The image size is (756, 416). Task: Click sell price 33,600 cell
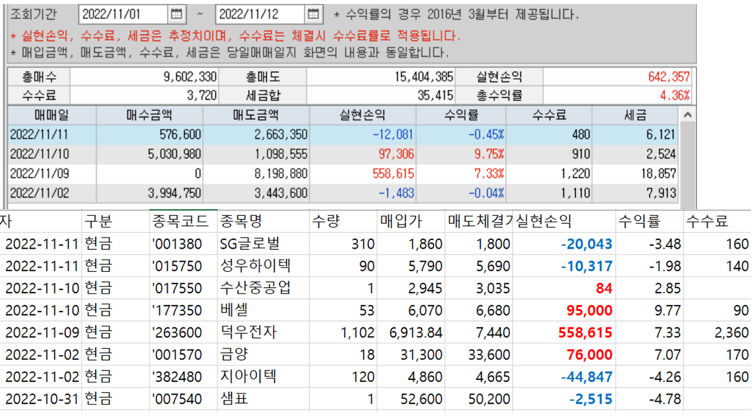[x=479, y=355]
